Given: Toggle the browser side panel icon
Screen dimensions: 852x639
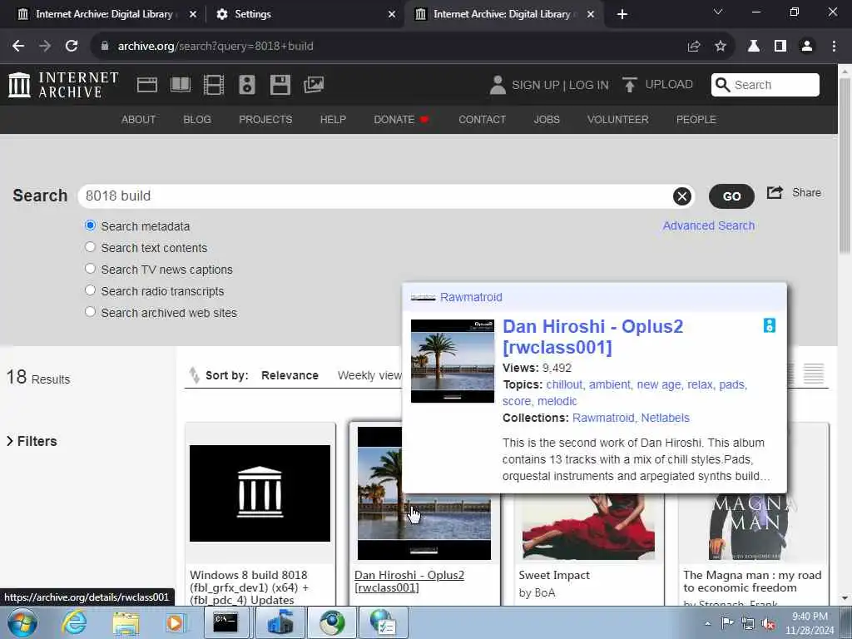Looking at the screenshot, I should point(780,47).
